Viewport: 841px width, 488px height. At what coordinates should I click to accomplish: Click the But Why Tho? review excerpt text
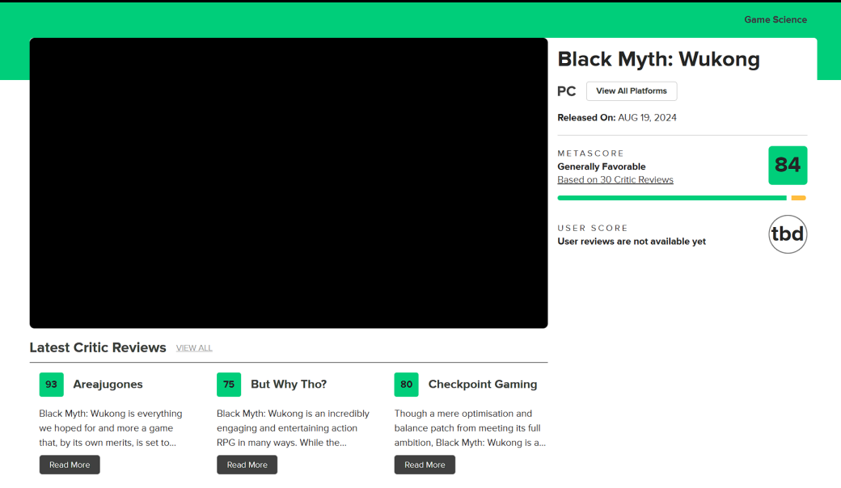point(293,428)
